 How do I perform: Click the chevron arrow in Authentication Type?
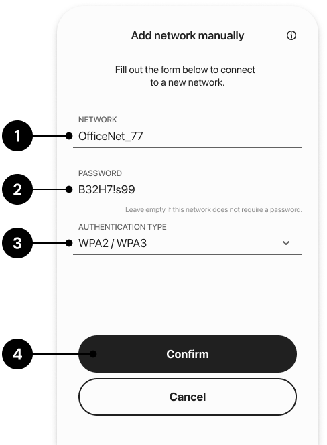[x=286, y=243]
